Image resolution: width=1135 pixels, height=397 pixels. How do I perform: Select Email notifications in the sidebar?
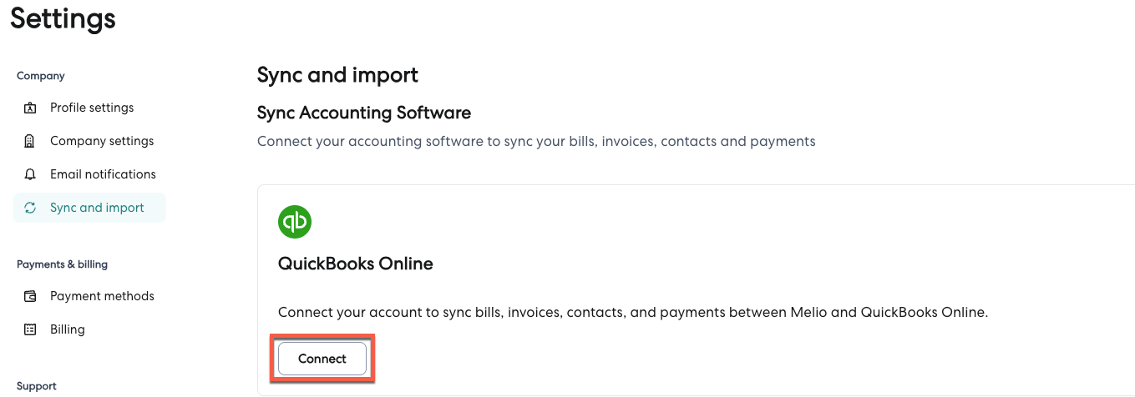[x=103, y=174]
